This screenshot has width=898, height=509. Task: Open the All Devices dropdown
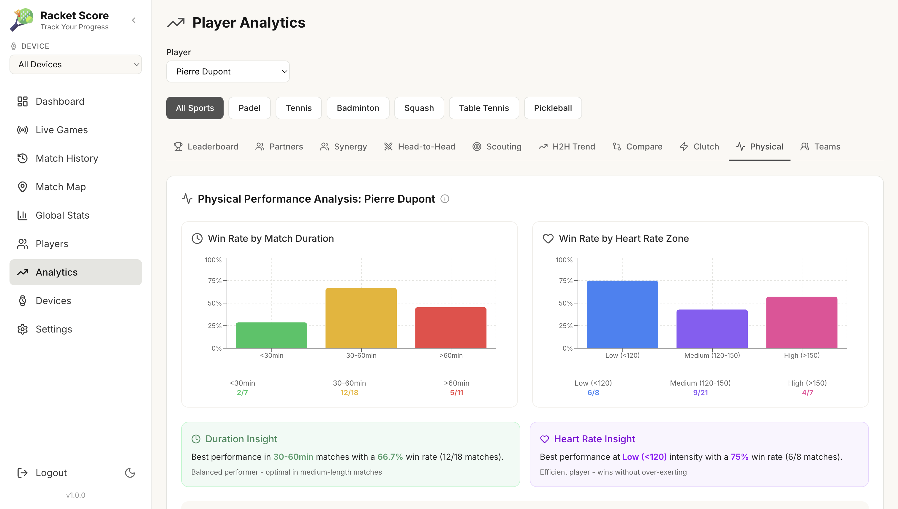(76, 64)
